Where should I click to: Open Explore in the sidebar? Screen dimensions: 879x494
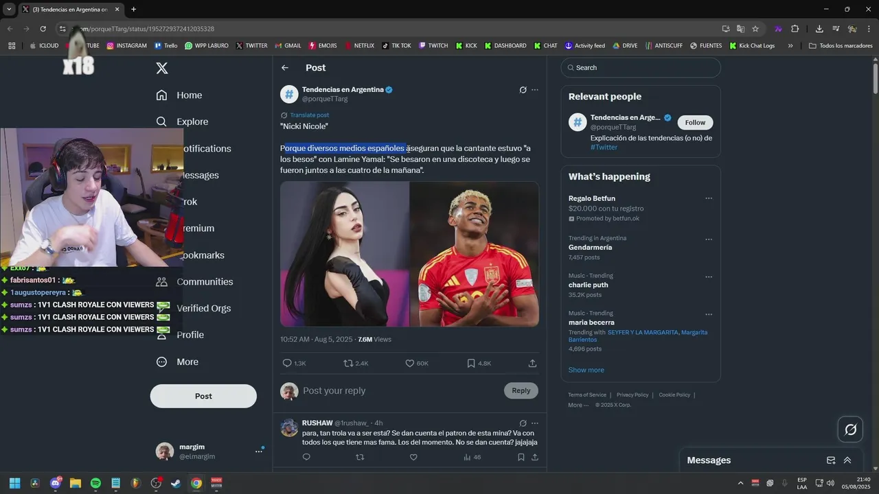pyautogui.click(x=182, y=121)
